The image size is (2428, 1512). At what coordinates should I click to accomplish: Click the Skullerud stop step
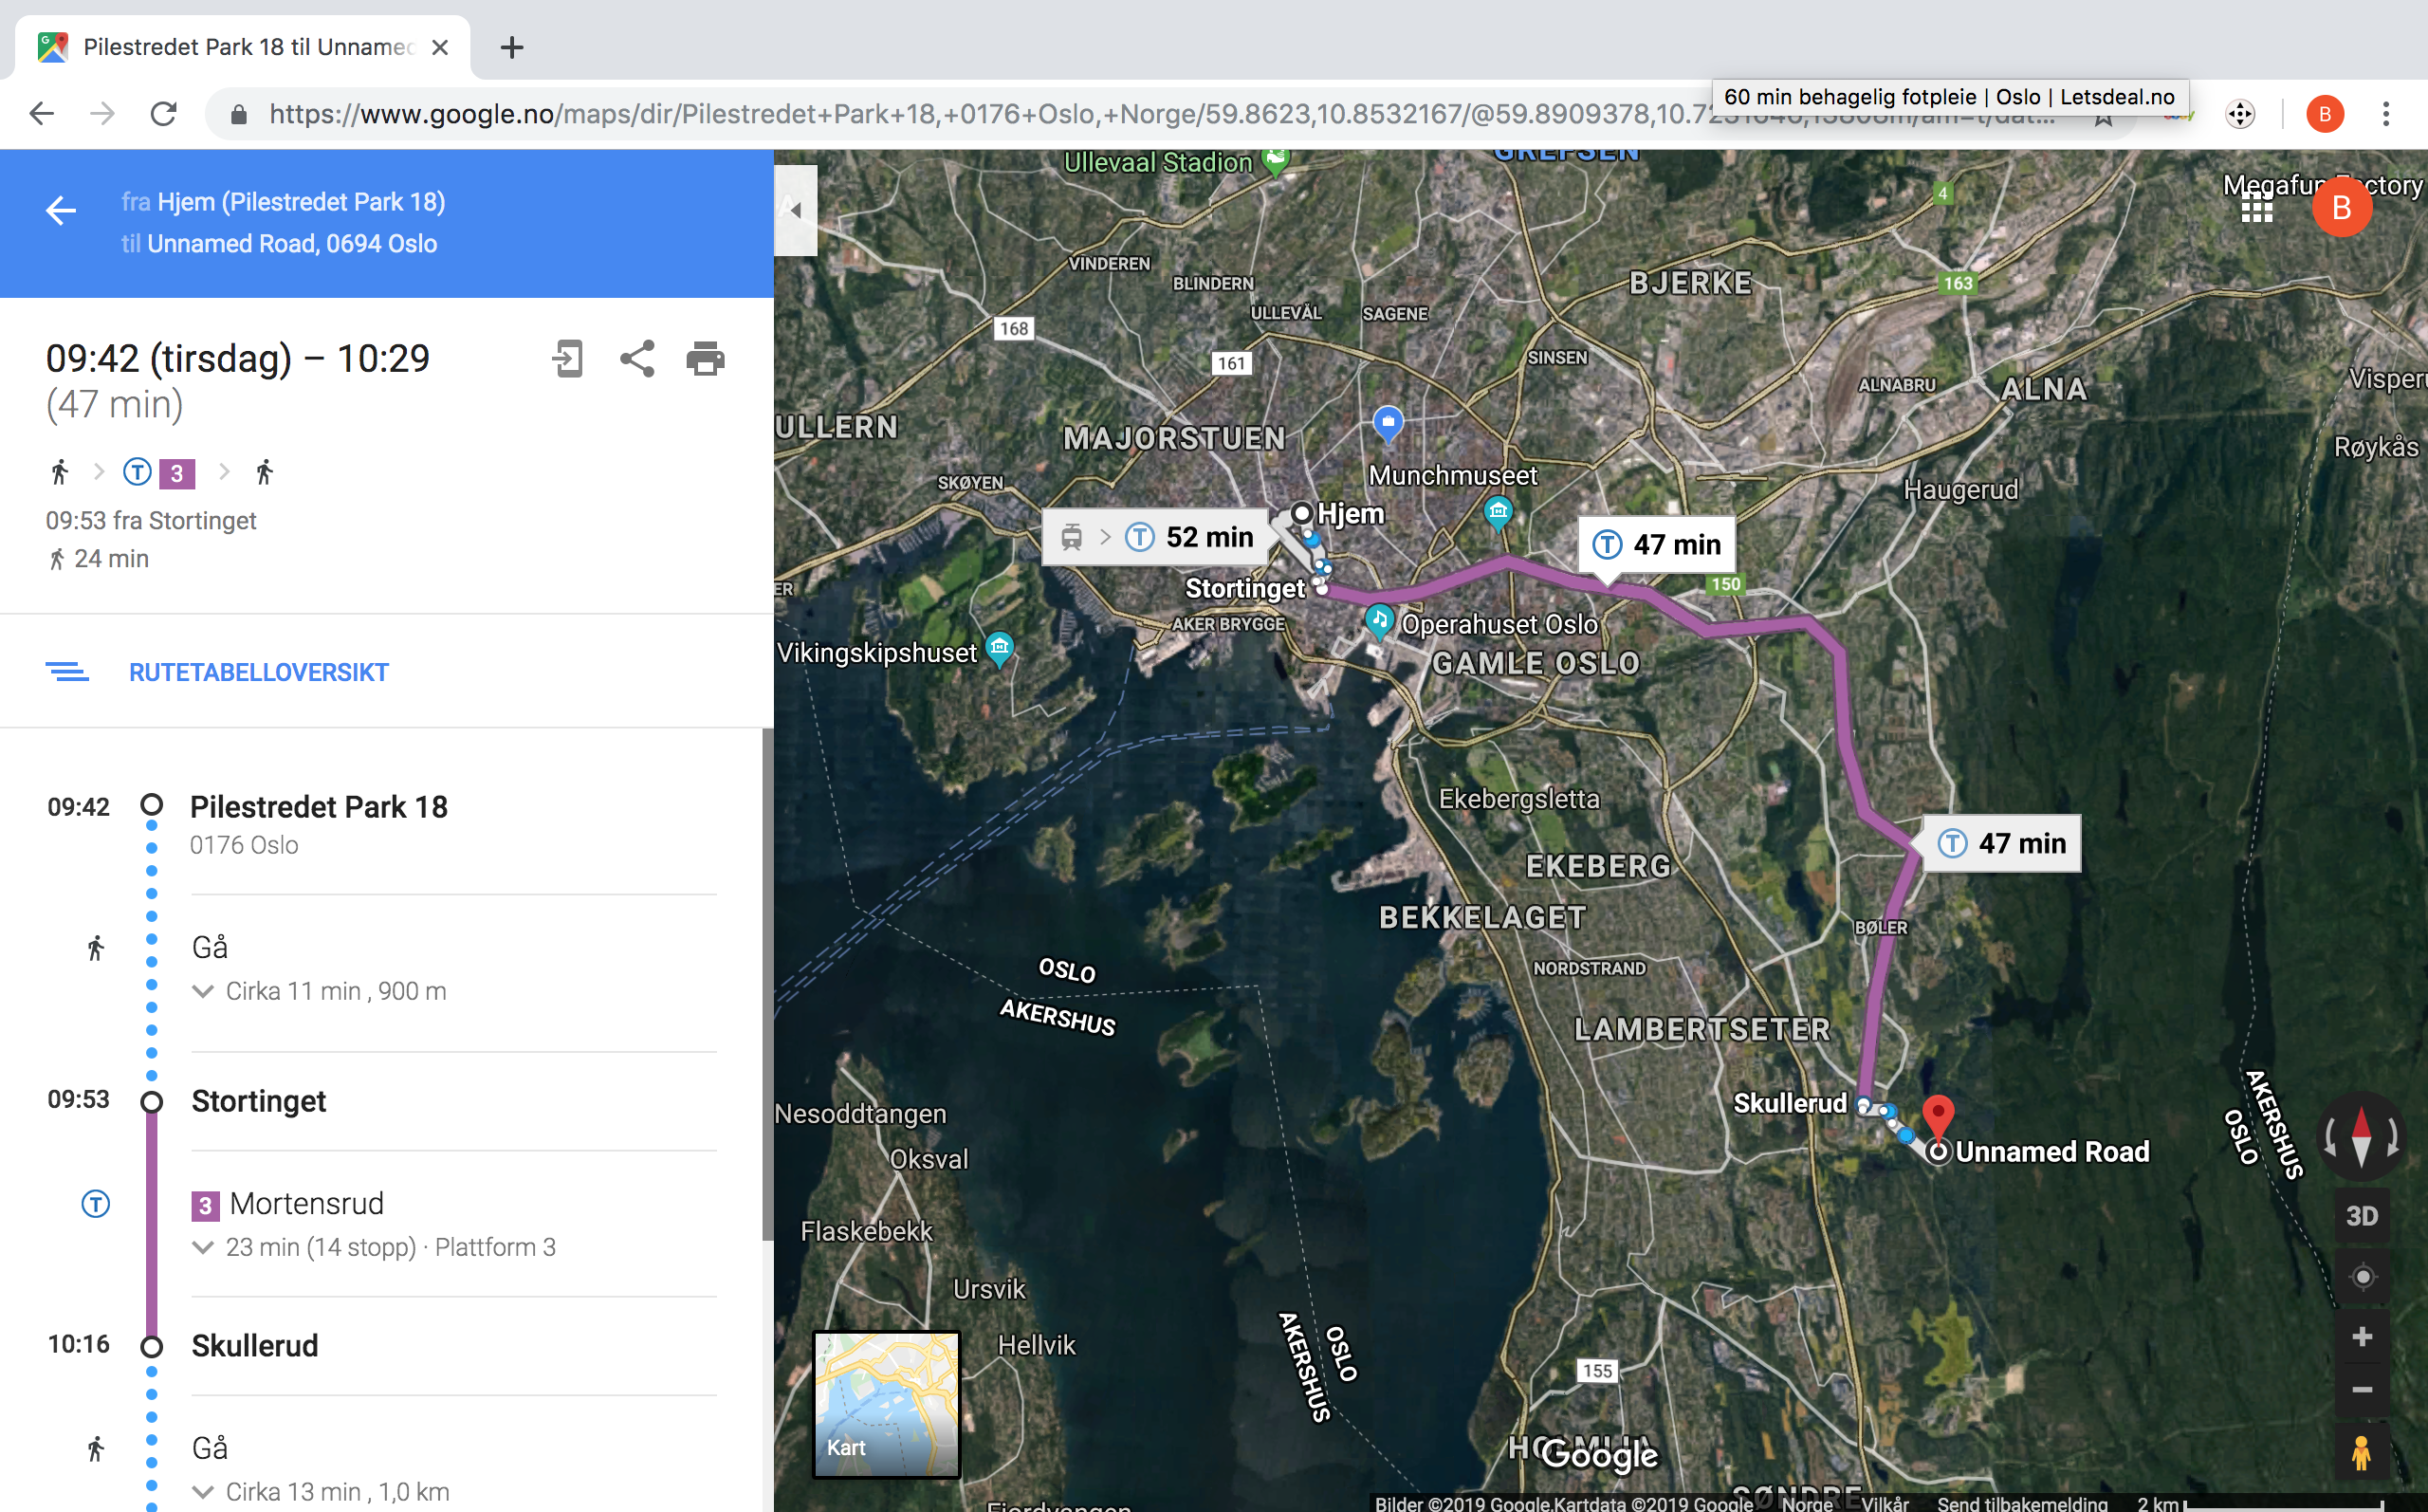(x=255, y=1346)
